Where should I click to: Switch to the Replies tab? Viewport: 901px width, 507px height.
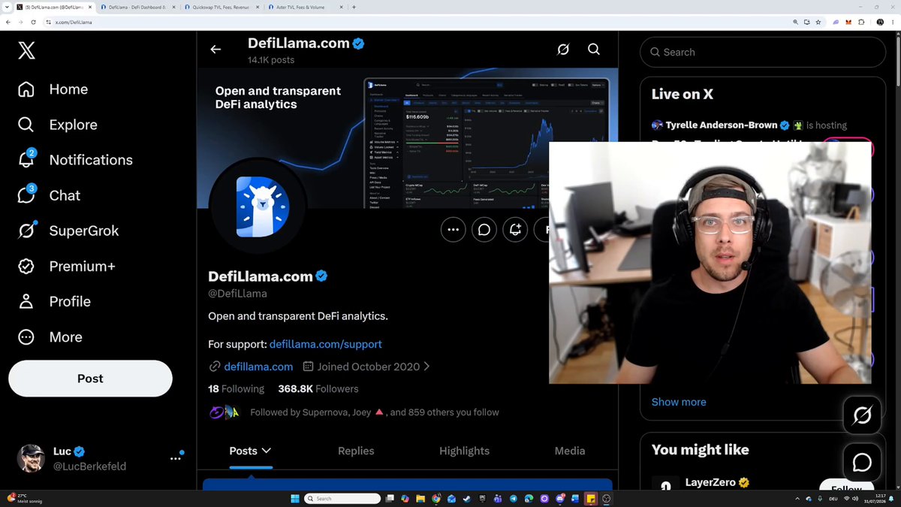coord(356,451)
